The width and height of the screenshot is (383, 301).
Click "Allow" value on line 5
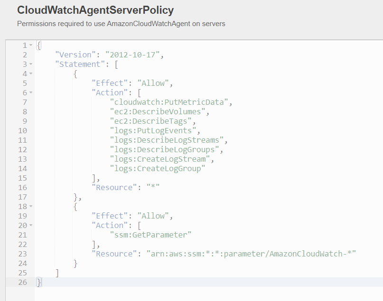pos(153,83)
